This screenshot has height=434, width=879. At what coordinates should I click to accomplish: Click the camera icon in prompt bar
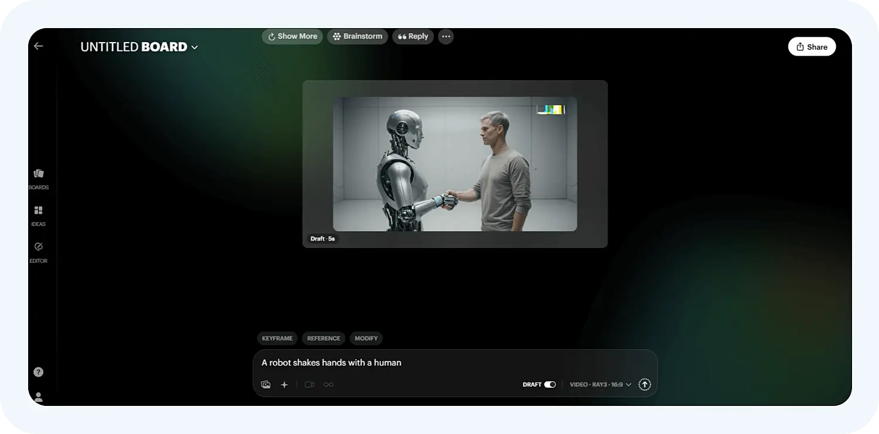pos(310,385)
